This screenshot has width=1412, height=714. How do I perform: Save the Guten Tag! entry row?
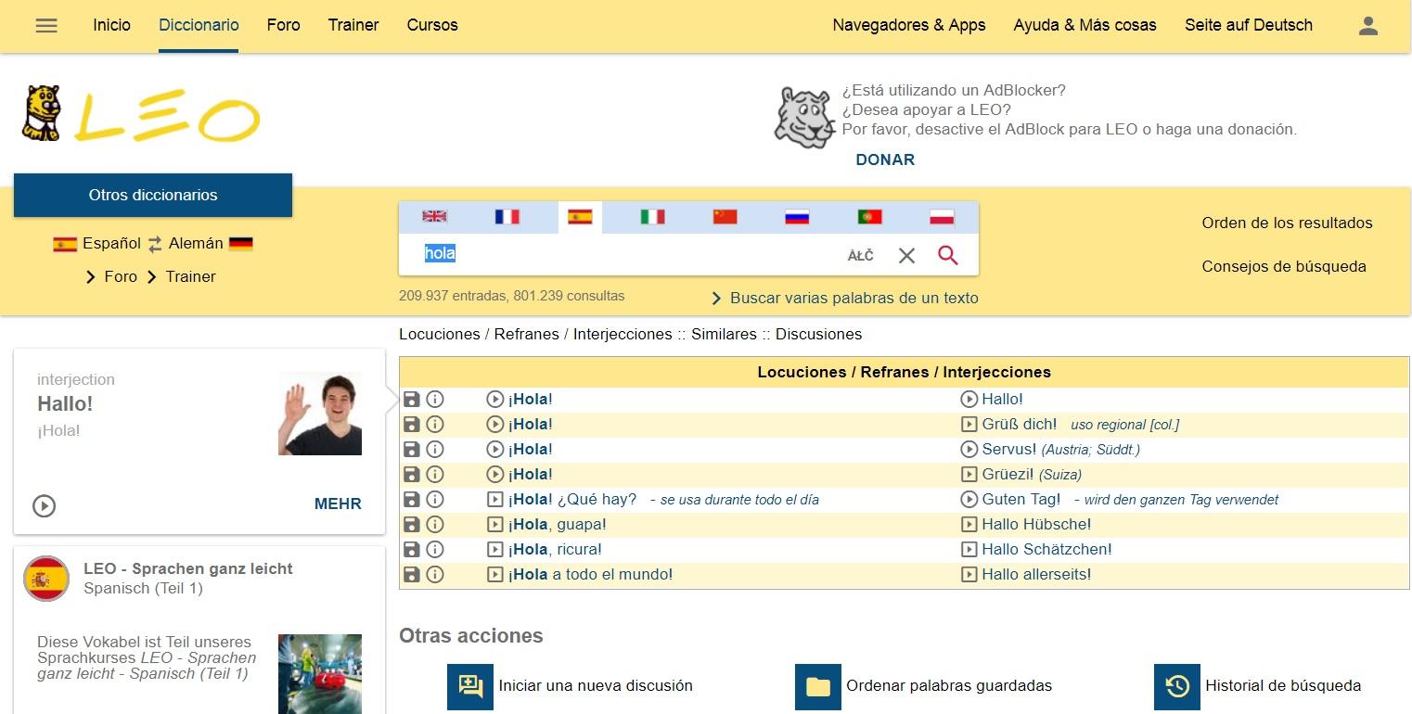pyautogui.click(x=412, y=500)
